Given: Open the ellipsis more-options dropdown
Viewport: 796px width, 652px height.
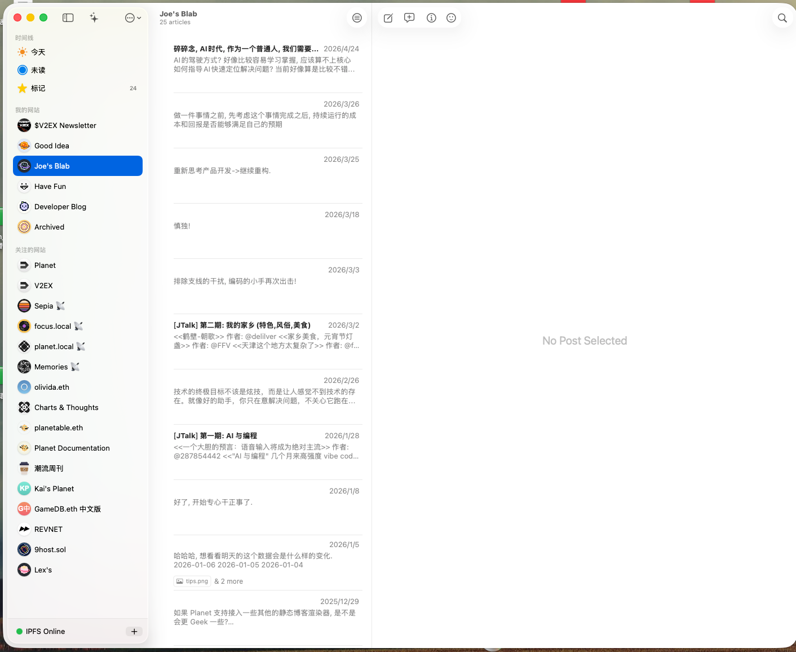Looking at the screenshot, I should click(x=132, y=18).
